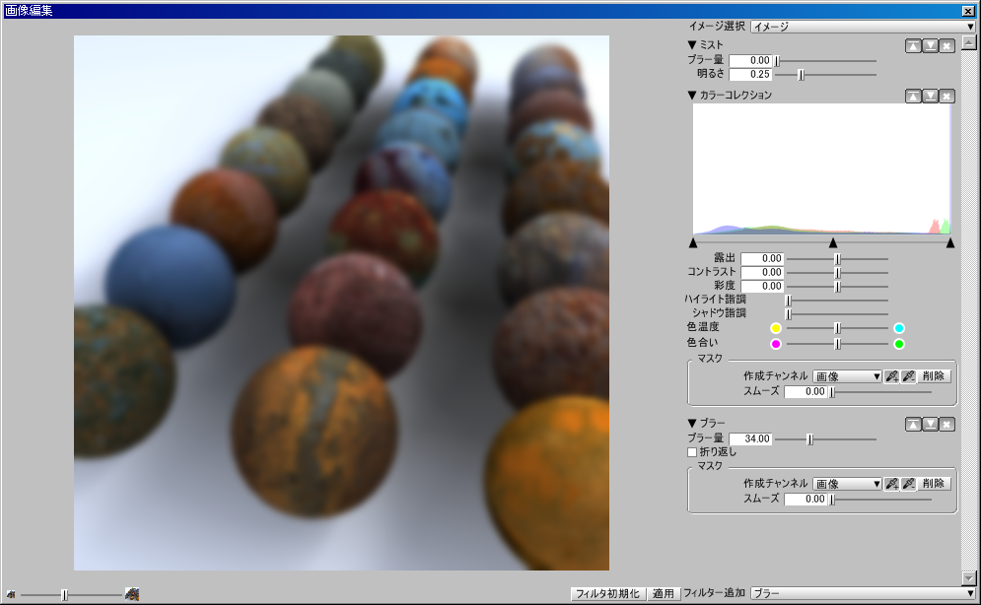Open the イメージ選択 dropdown
This screenshot has width=981, height=605.
pos(862,27)
